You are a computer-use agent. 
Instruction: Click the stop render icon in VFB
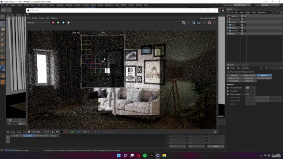[x=209, y=23]
